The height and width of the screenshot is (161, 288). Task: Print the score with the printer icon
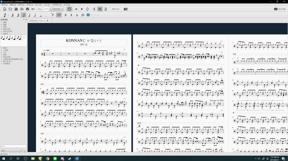pyautogui.click(x=27, y=9)
